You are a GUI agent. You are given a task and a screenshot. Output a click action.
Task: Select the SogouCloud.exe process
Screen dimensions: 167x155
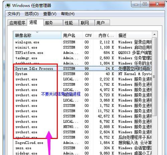(82, 143)
